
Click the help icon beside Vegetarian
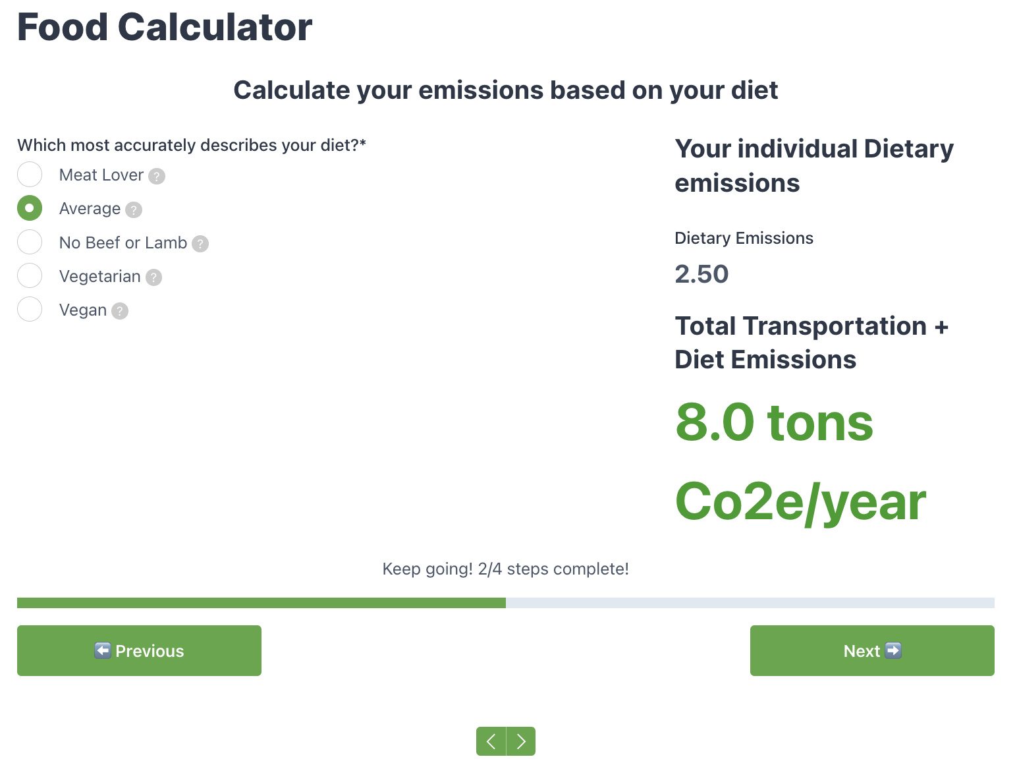pos(153,277)
